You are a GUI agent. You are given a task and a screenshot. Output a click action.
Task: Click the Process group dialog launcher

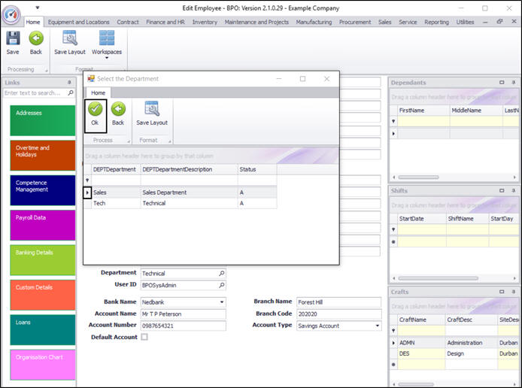click(129, 141)
